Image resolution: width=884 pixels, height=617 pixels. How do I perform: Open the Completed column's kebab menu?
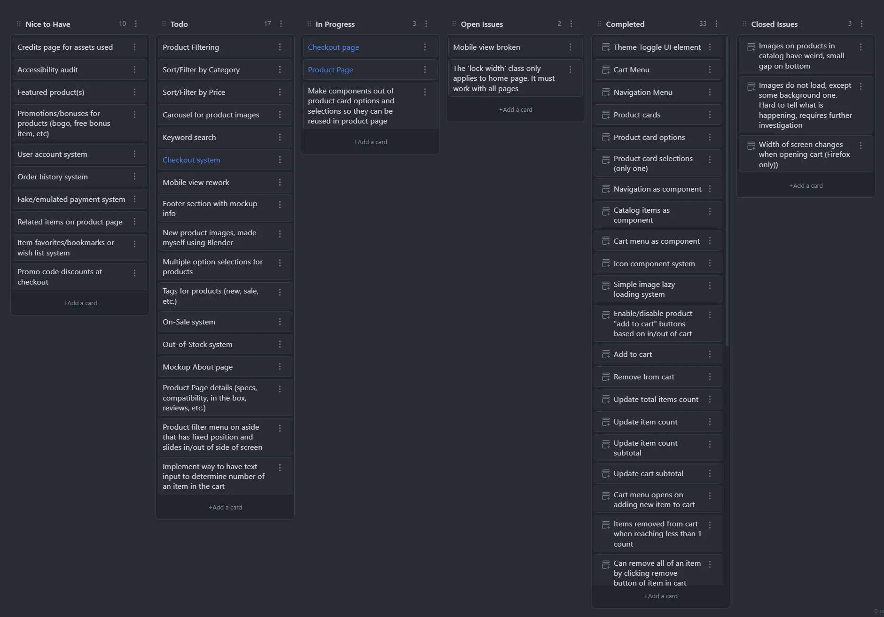click(716, 23)
